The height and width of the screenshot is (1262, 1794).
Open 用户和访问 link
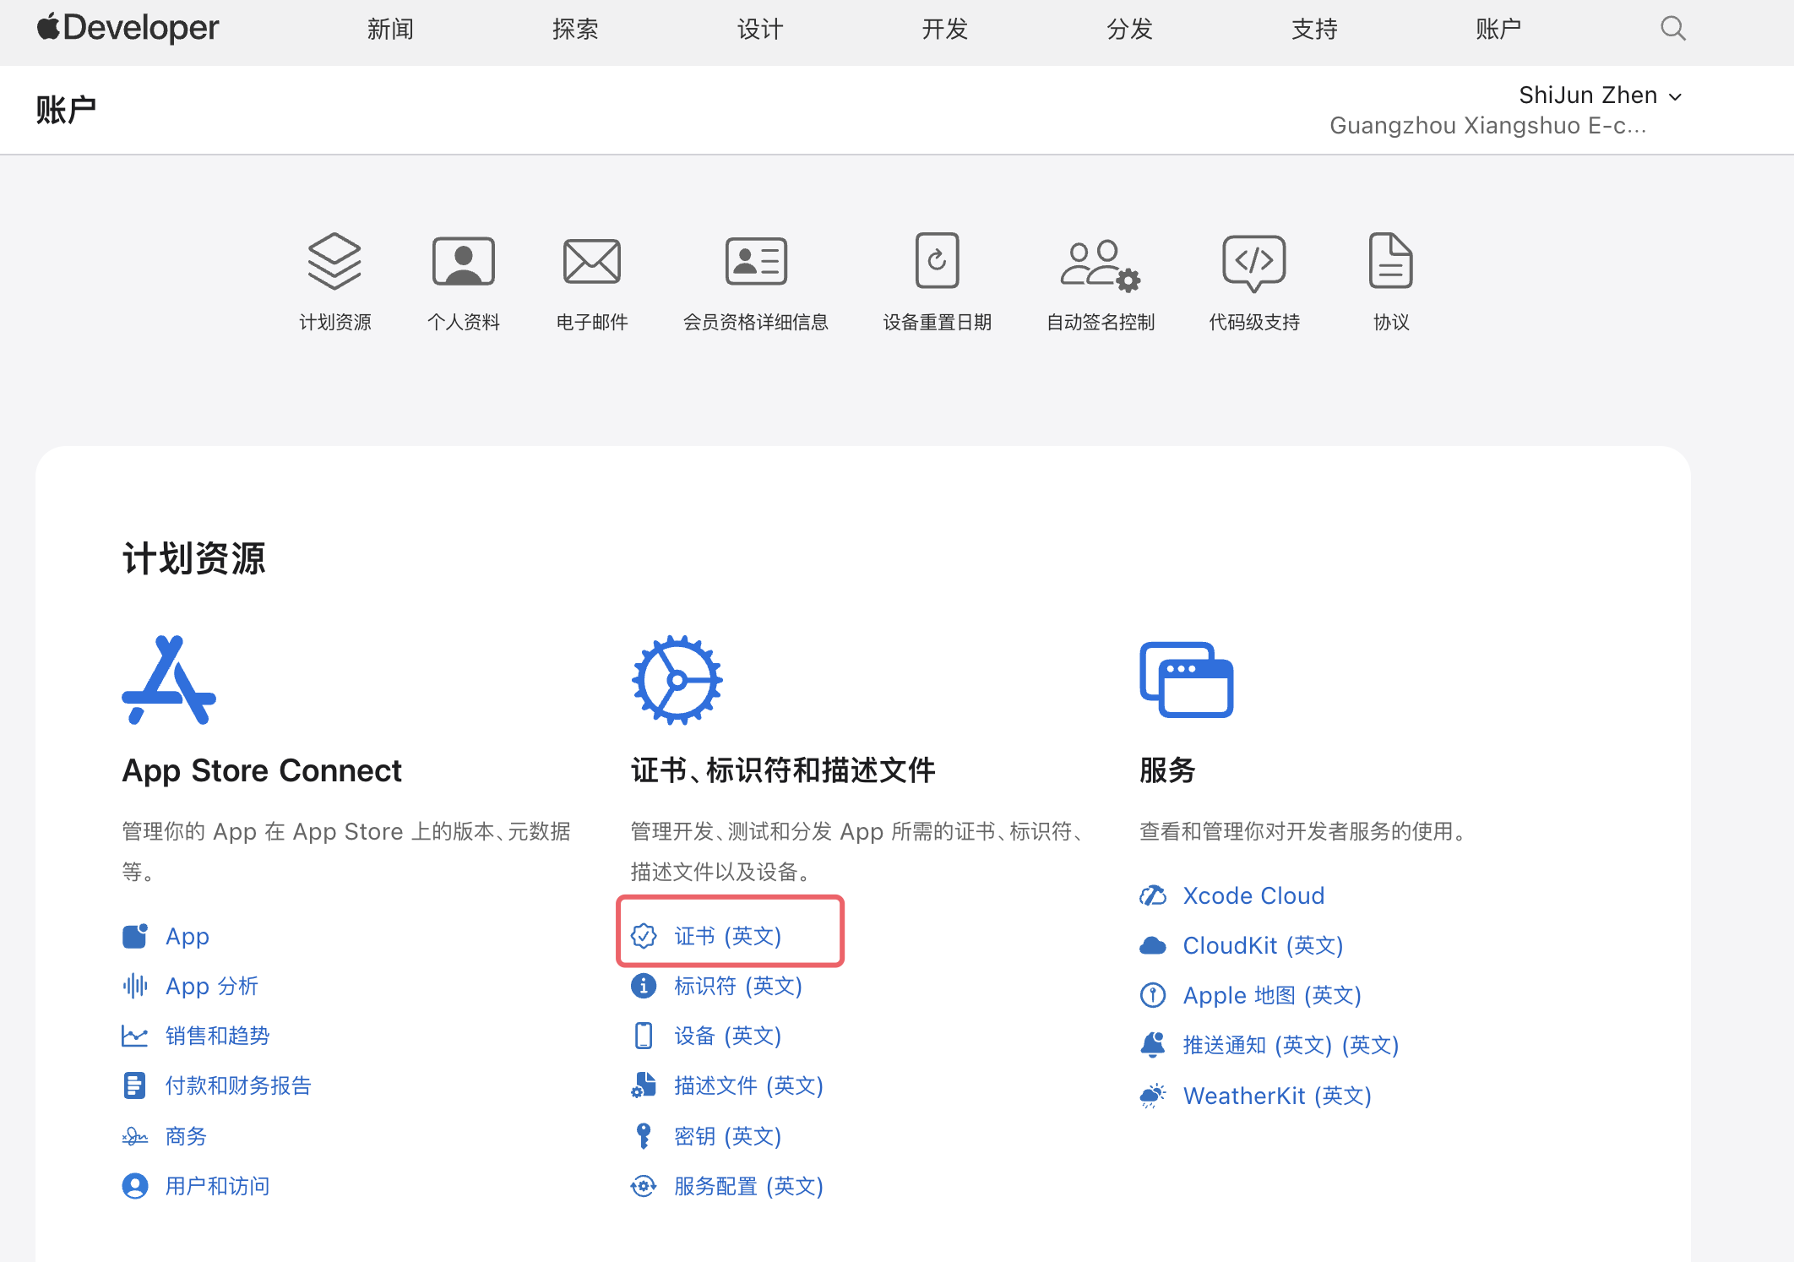pyautogui.click(x=217, y=1186)
